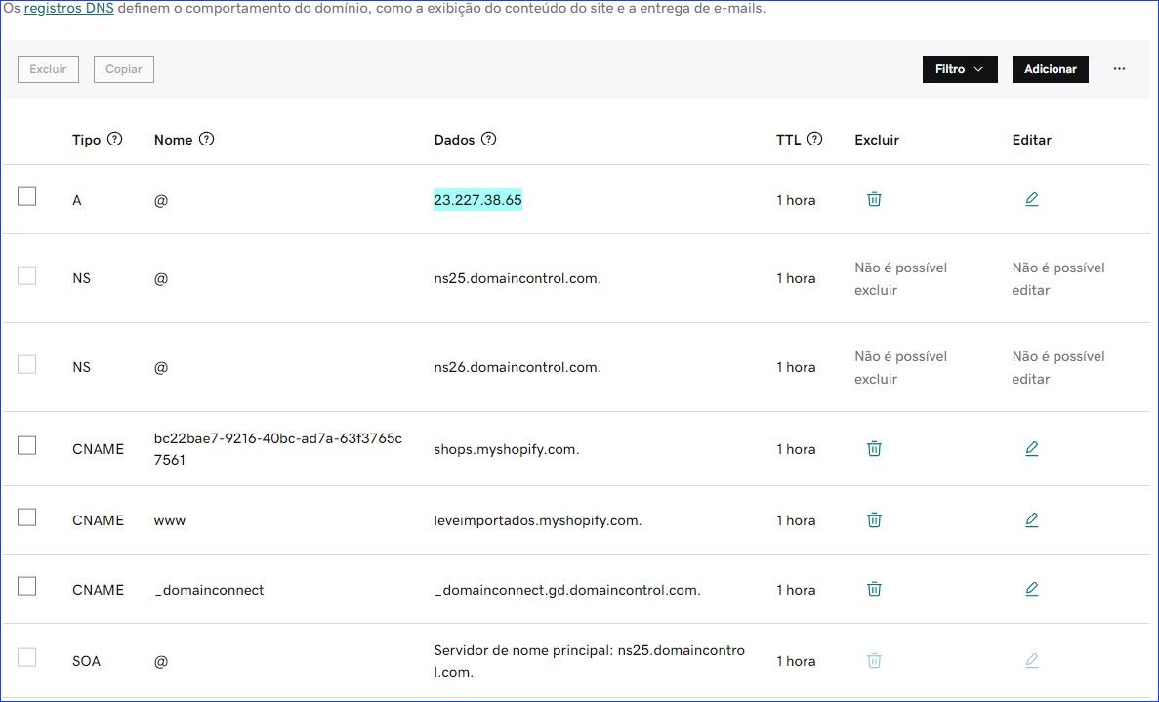The image size is (1159, 702).
Task: Open the Filtro dropdown
Action: 960,69
